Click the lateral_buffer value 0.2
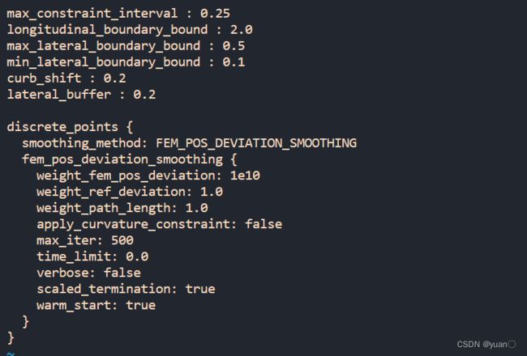This screenshot has height=356, width=527. [x=144, y=95]
